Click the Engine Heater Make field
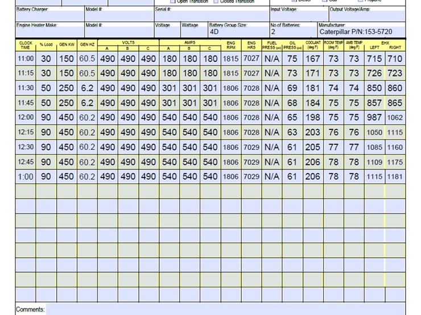Image resolution: width=421 pixels, height=315 pixels. pos(49,32)
